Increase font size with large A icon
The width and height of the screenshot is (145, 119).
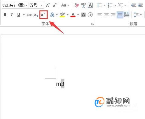48,5
